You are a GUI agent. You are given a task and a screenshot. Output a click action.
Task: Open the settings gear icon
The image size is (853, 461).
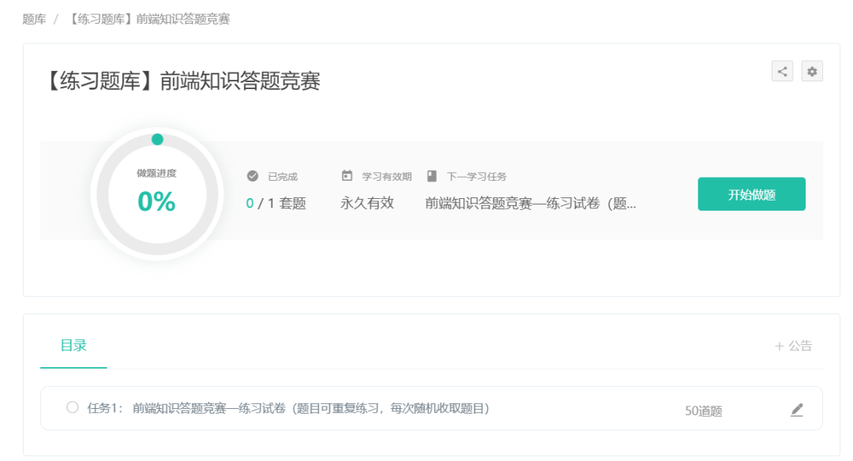pos(812,71)
